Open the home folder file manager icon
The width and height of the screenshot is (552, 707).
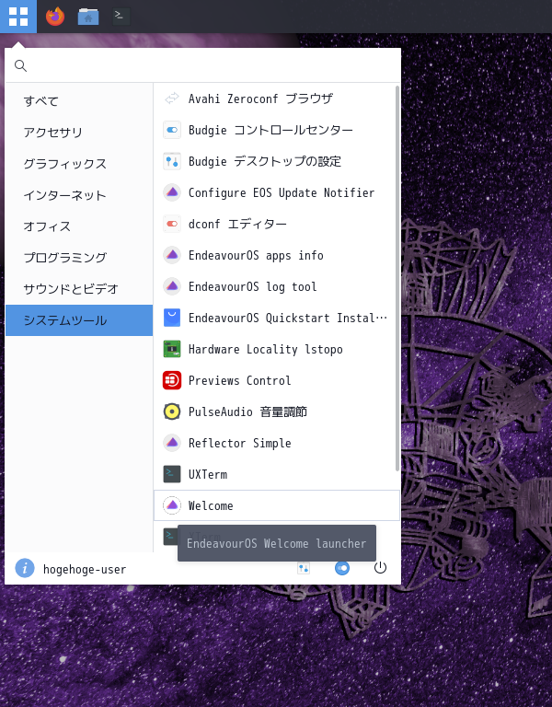point(88,17)
